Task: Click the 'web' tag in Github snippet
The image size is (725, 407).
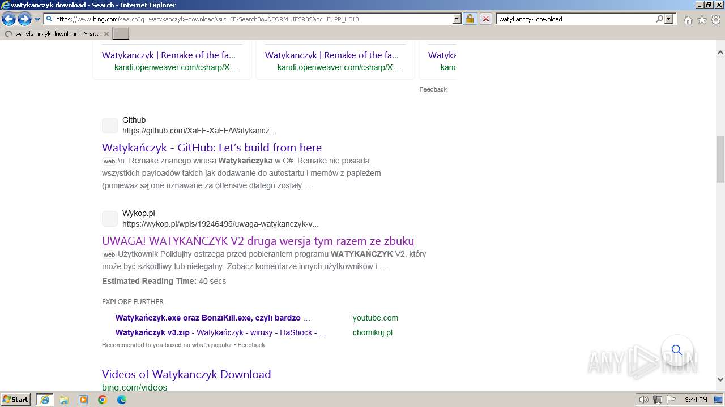Action: click(109, 161)
